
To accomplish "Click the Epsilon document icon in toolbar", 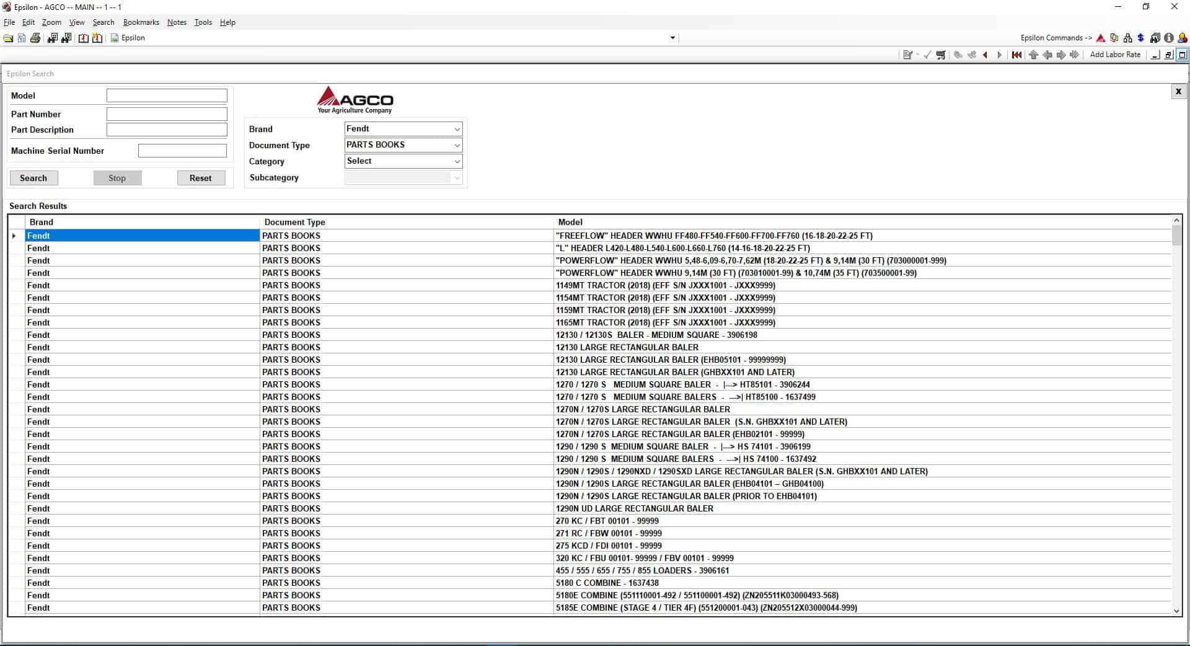I will (115, 38).
